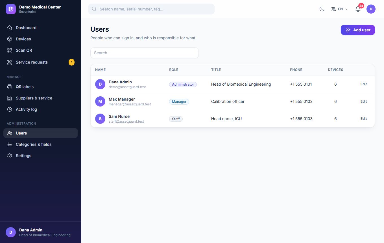Open the EN language dropdown

[x=339, y=9]
